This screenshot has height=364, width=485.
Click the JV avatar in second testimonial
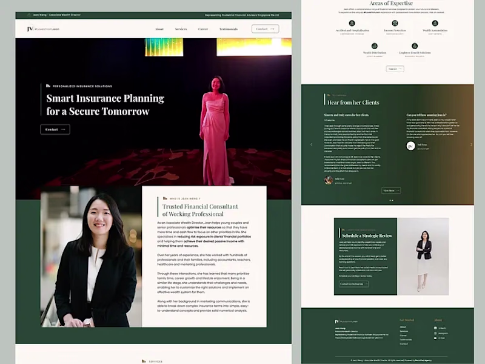coord(411,146)
